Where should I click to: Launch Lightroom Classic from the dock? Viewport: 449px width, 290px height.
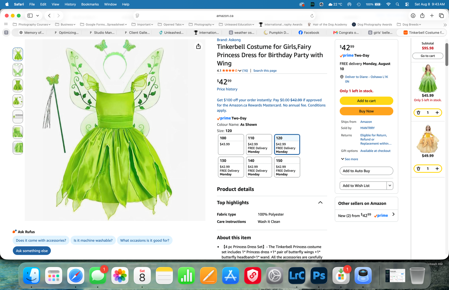(x=297, y=275)
